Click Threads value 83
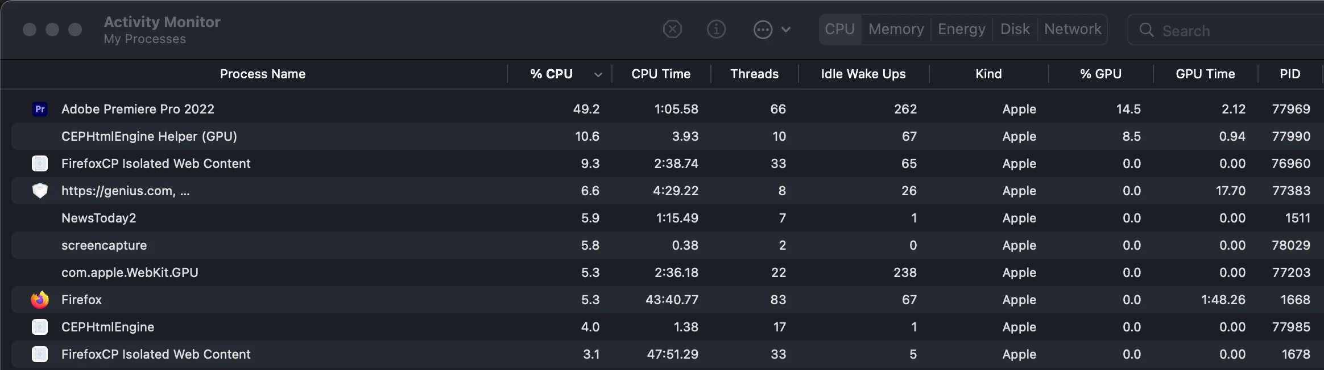The height and width of the screenshot is (370, 1324). click(x=778, y=300)
